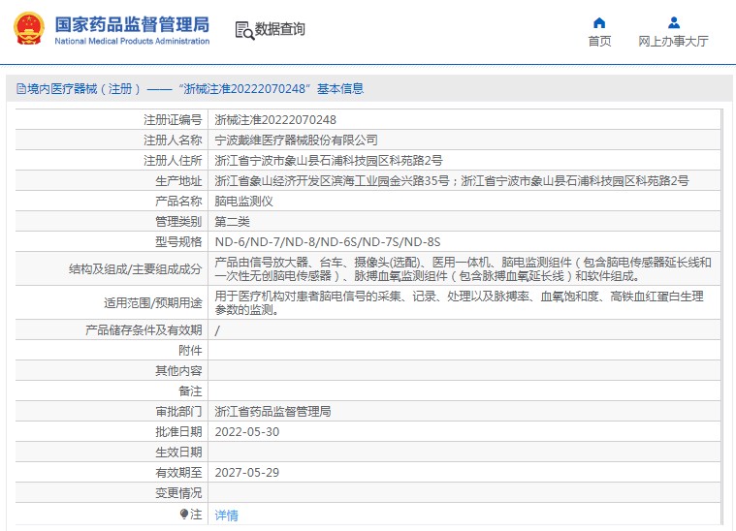Click approval date 2022-05-30
The height and width of the screenshot is (531, 736).
247,431
